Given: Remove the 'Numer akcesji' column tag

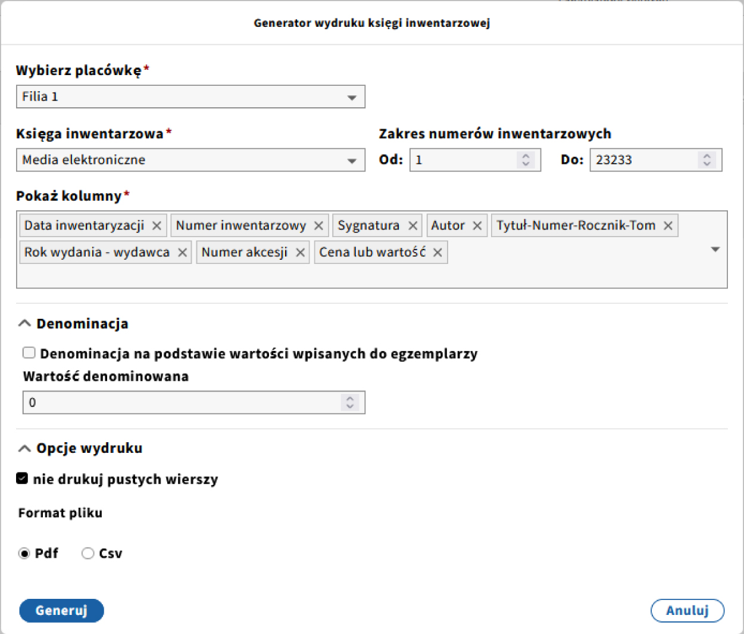Looking at the screenshot, I should (x=300, y=253).
